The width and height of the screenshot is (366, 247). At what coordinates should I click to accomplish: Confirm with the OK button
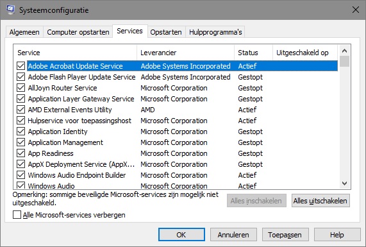[181, 235]
